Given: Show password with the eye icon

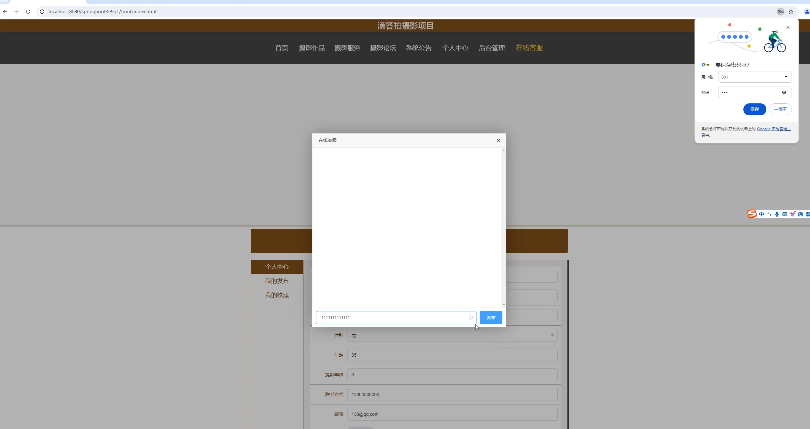Looking at the screenshot, I should point(784,92).
